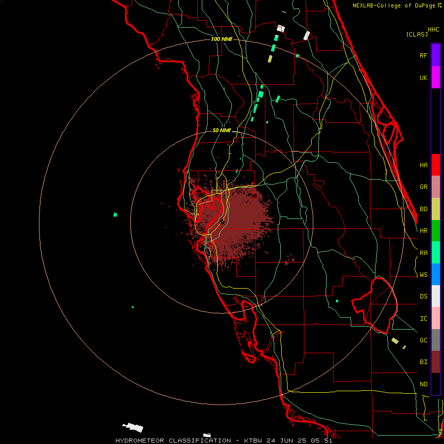
Task: Click the RF purple legend swatch
Action: point(436,55)
